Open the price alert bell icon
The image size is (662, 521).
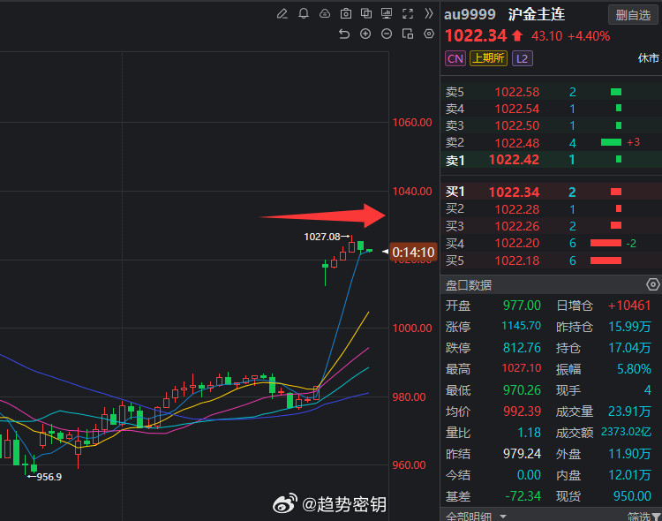304,14
